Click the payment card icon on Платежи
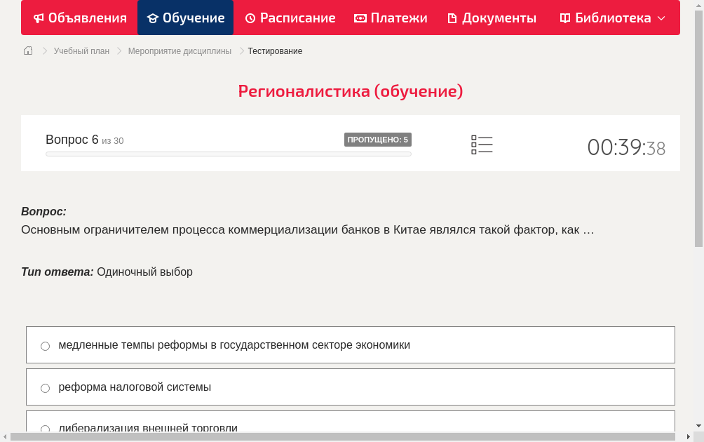Viewport: 704px width, 442px height. (360, 18)
